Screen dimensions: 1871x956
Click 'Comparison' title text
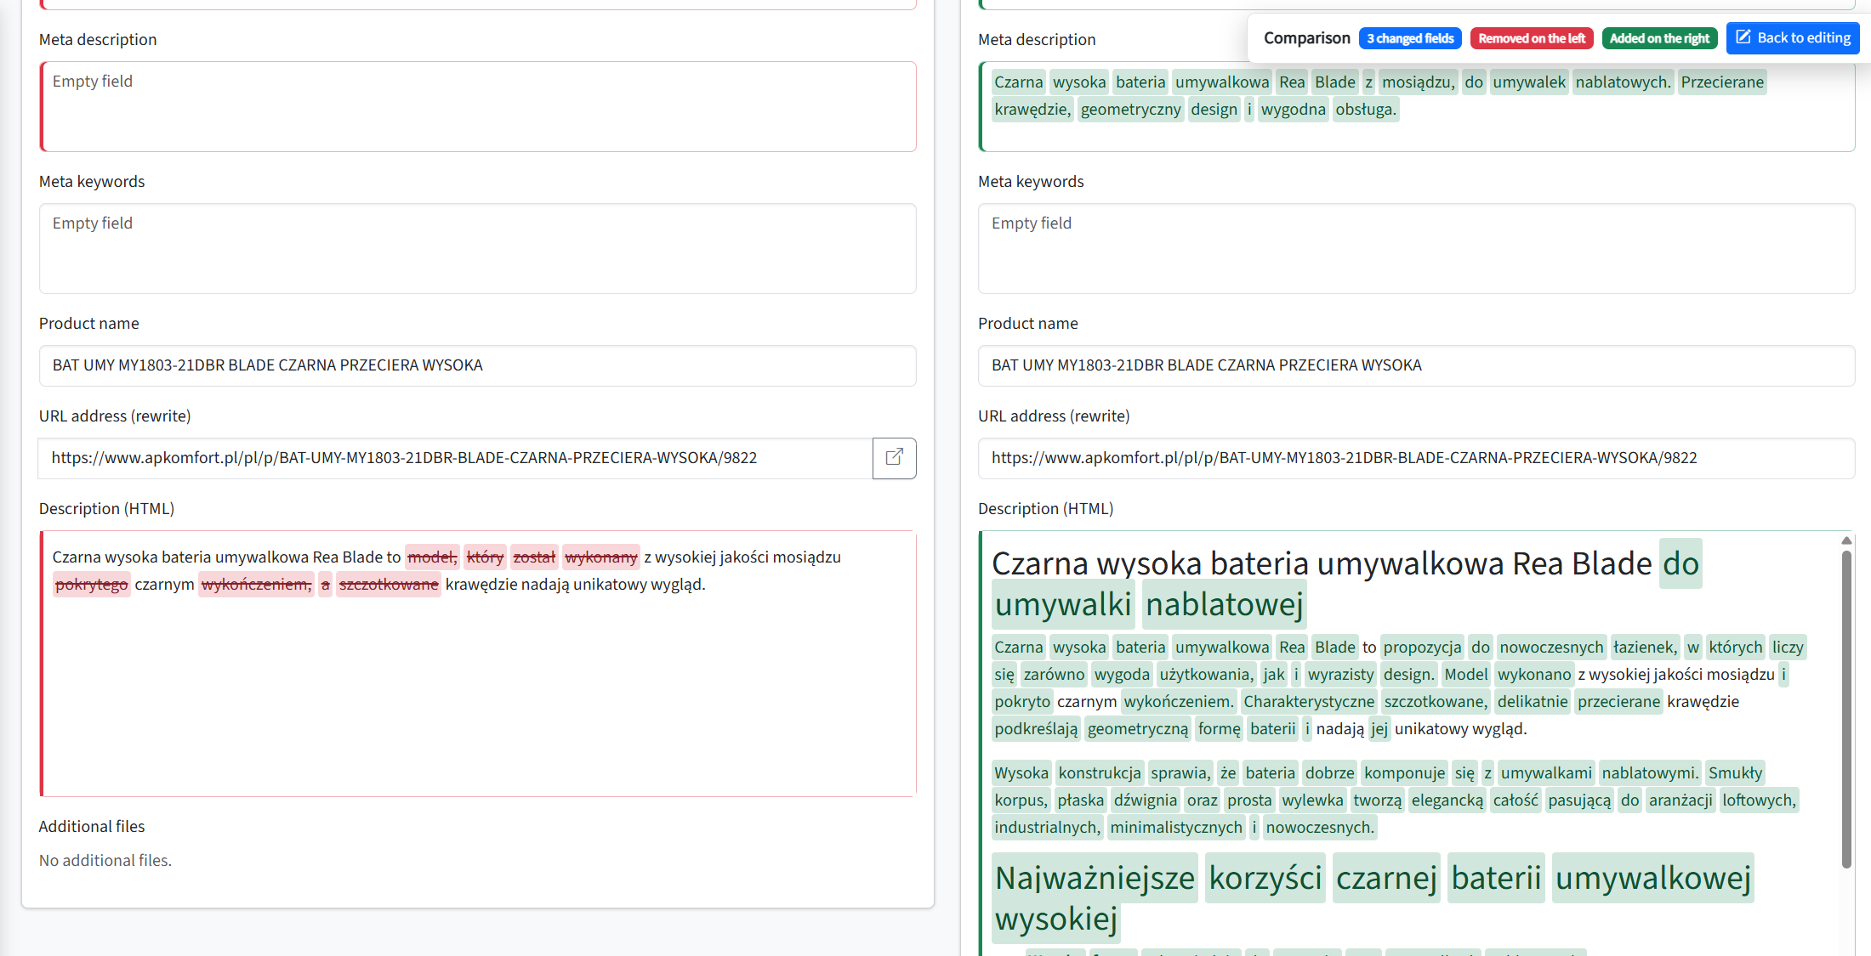click(x=1306, y=38)
